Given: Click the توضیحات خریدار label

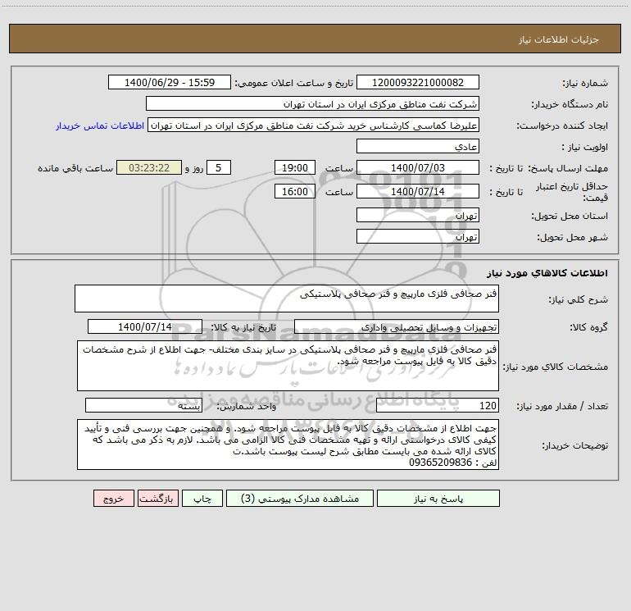Looking at the screenshot, I should [575, 446].
